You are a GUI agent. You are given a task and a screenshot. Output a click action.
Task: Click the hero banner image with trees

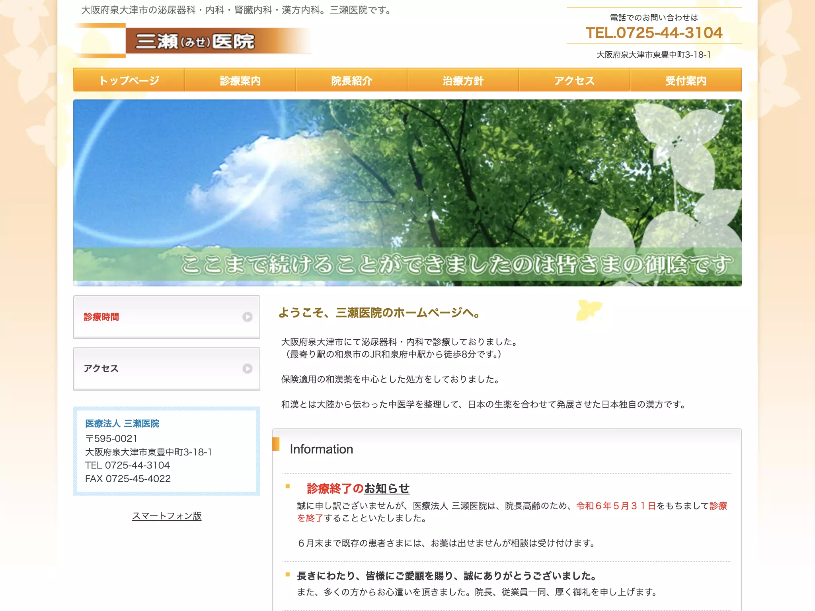pyautogui.click(x=407, y=193)
